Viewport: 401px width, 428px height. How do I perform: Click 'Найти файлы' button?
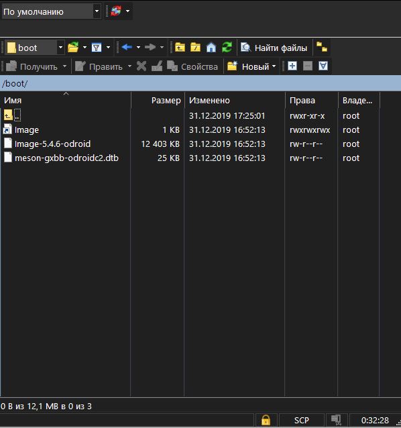(x=274, y=48)
